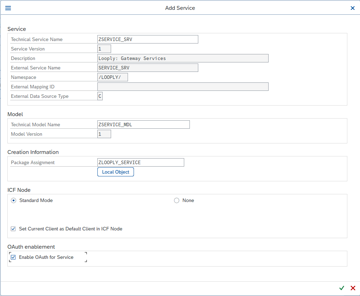Viewport: 360px width, 296px height.
Task: Confirm with the green checkmark icon
Action: coord(341,288)
